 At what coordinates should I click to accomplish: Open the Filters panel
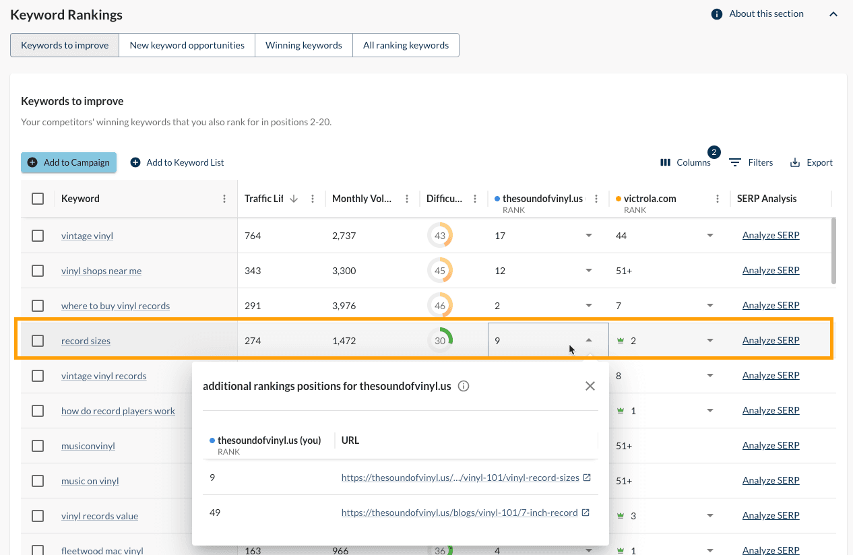pyautogui.click(x=751, y=162)
